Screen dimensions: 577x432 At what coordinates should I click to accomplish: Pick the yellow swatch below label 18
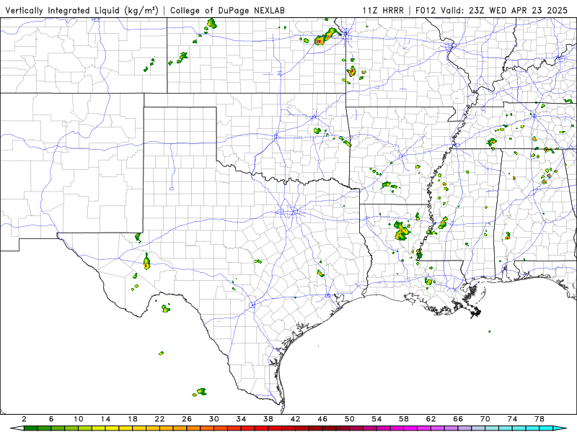point(139,428)
